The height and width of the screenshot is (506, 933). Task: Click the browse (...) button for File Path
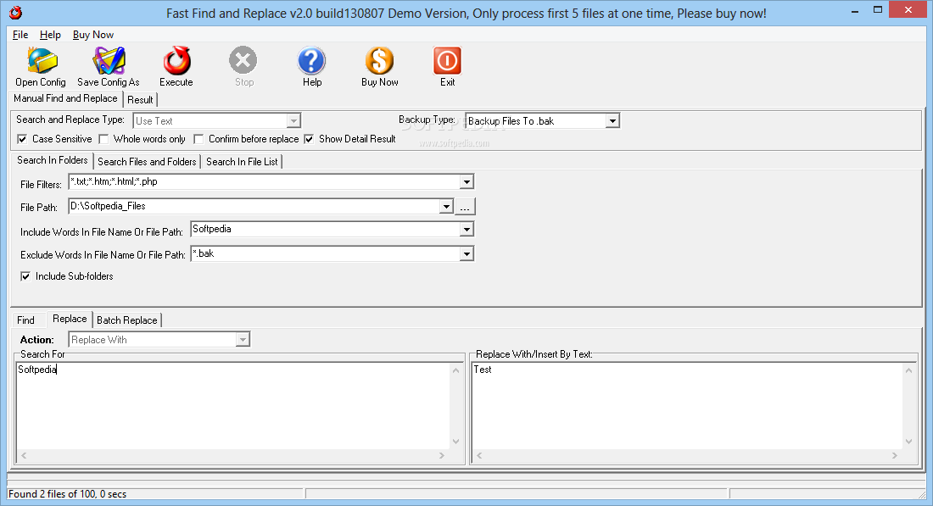tap(465, 207)
